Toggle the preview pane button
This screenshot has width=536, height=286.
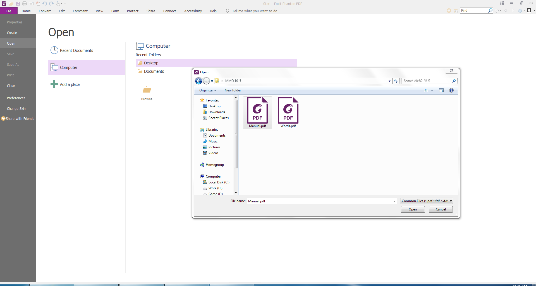[x=441, y=90]
